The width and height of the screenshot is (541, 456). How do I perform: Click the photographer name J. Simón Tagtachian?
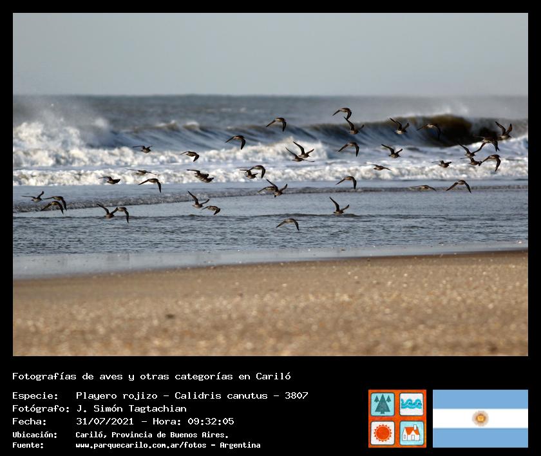[x=131, y=408]
